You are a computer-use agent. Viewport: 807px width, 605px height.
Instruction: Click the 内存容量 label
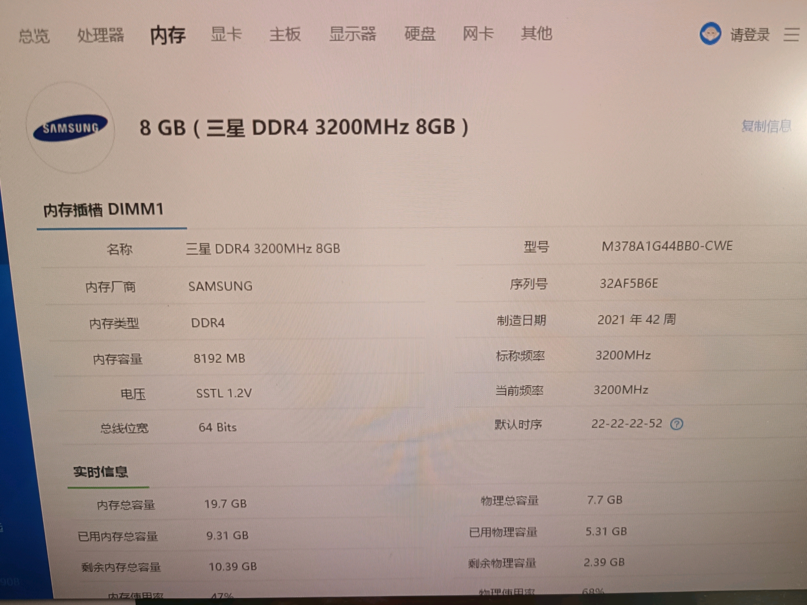(x=117, y=359)
